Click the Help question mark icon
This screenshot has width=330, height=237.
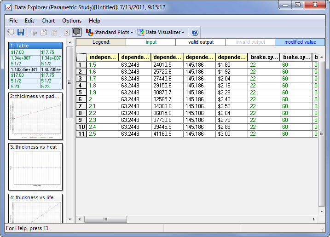tap(195, 32)
